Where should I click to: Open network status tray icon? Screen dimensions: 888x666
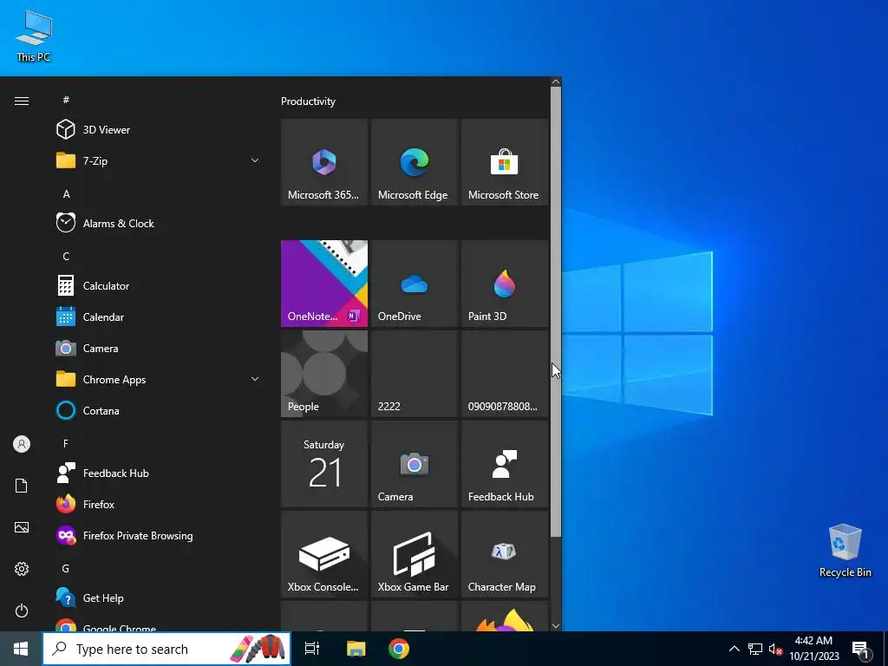[755, 649]
